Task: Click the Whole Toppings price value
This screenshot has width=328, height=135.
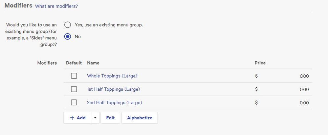Action: coord(304,76)
